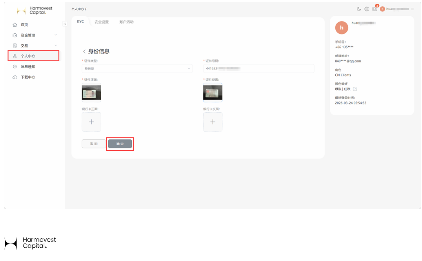The image size is (422, 261).
Task: Click the home icon beside 首页
Action: click(15, 25)
